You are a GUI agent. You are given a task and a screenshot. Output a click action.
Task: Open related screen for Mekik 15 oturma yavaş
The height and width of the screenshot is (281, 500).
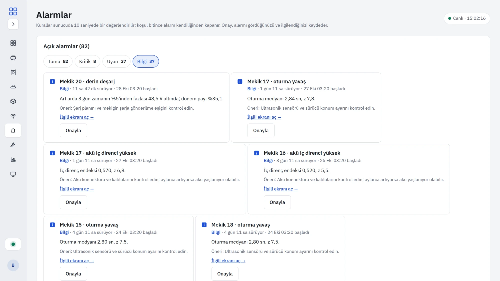(x=77, y=261)
